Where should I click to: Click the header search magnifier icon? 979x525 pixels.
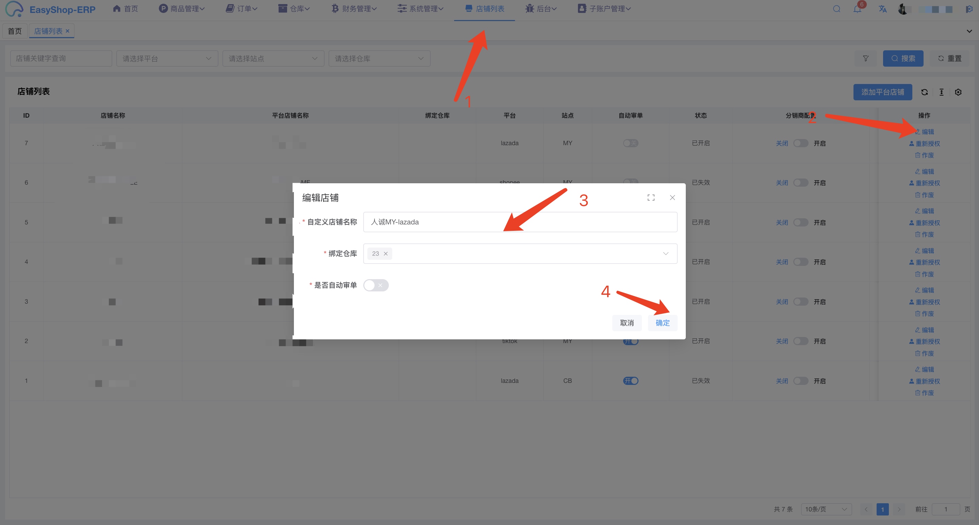click(x=836, y=9)
